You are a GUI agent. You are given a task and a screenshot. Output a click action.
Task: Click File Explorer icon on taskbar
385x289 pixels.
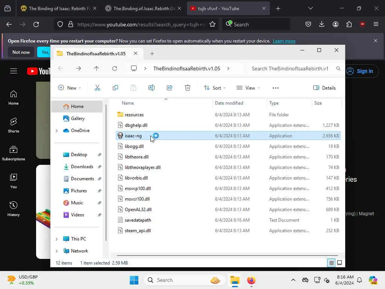tap(235, 280)
